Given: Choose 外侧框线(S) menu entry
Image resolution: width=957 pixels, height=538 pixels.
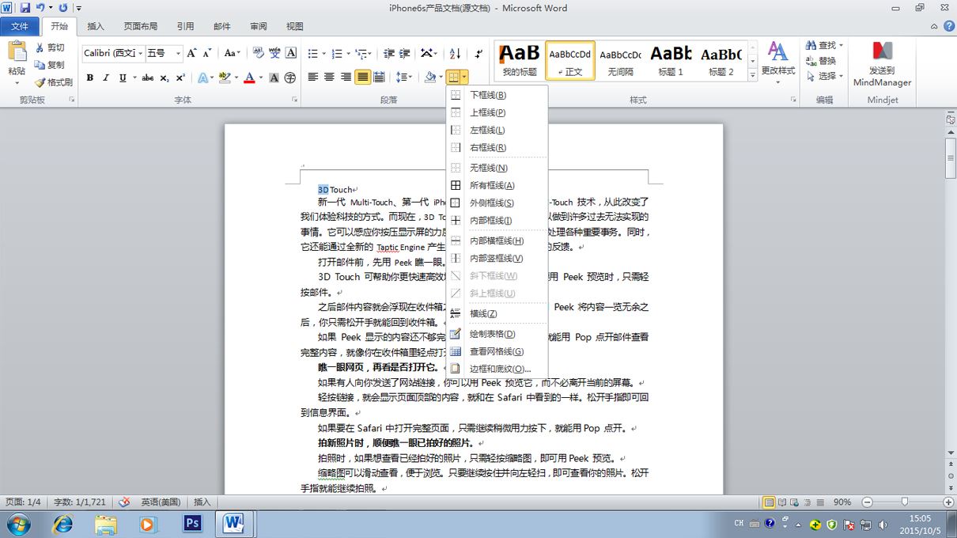Looking at the screenshot, I should coord(497,203).
